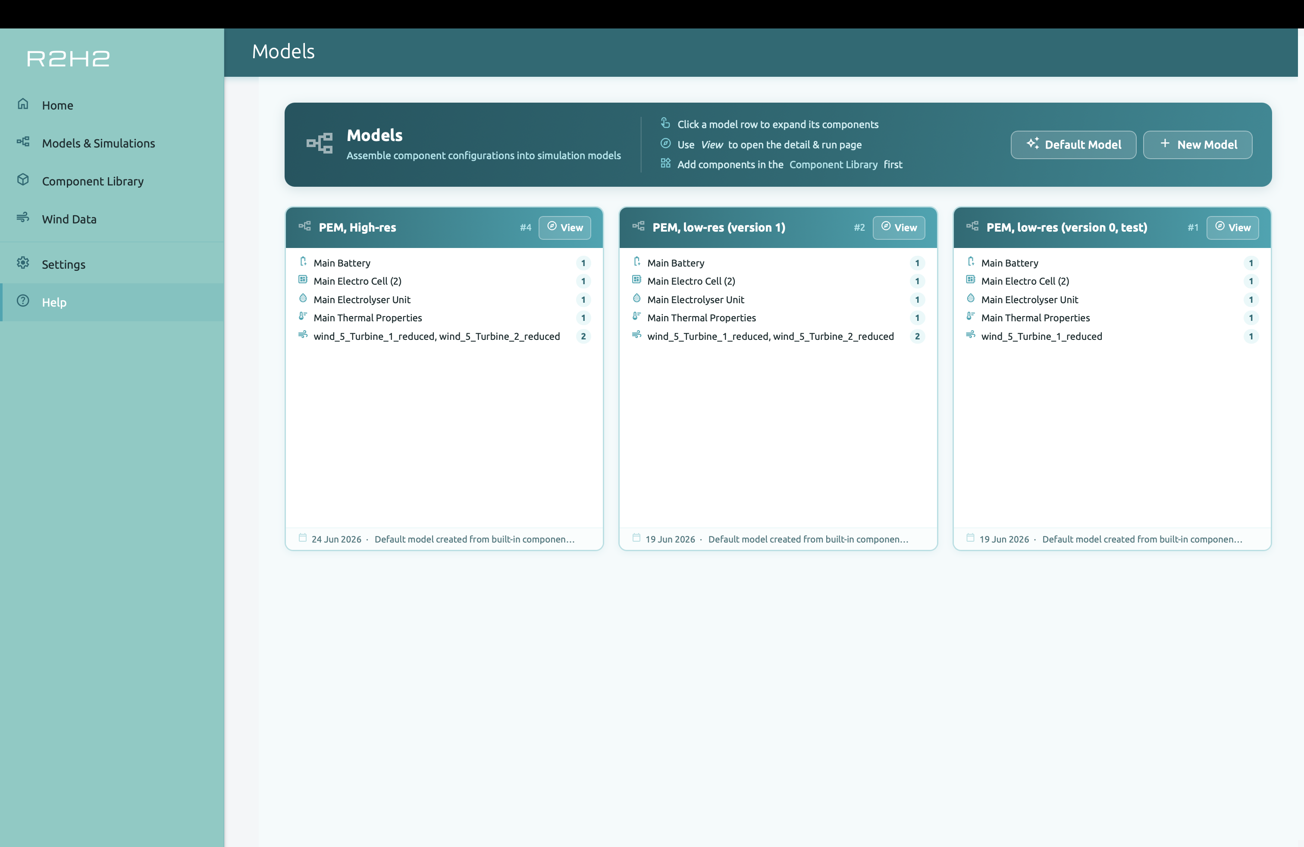Click the Home house icon

(x=22, y=104)
